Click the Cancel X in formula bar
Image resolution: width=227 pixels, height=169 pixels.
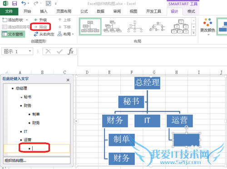pyautogui.click(x=48, y=52)
